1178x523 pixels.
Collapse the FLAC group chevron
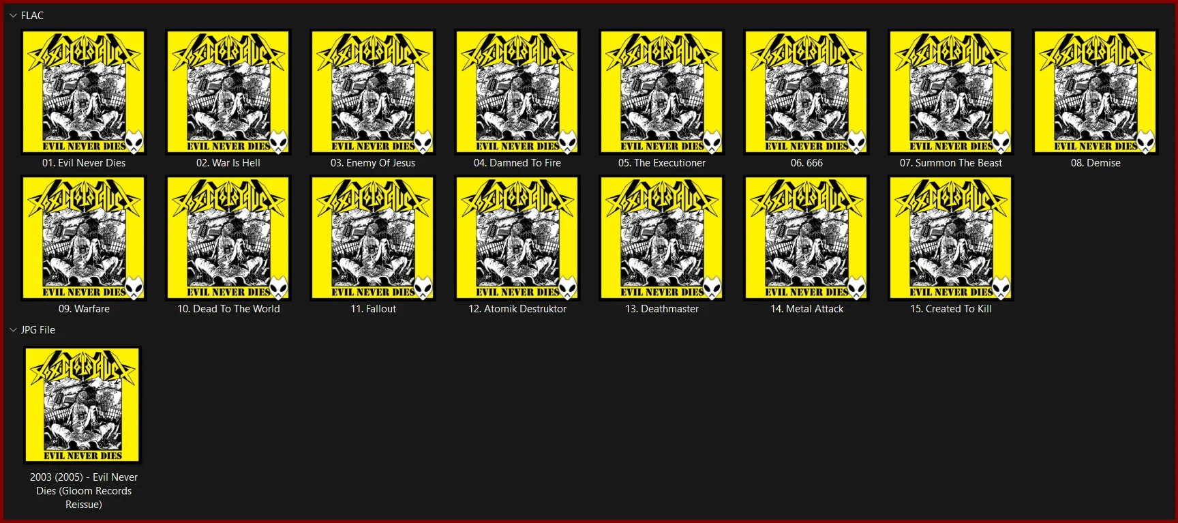[x=13, y=16]
